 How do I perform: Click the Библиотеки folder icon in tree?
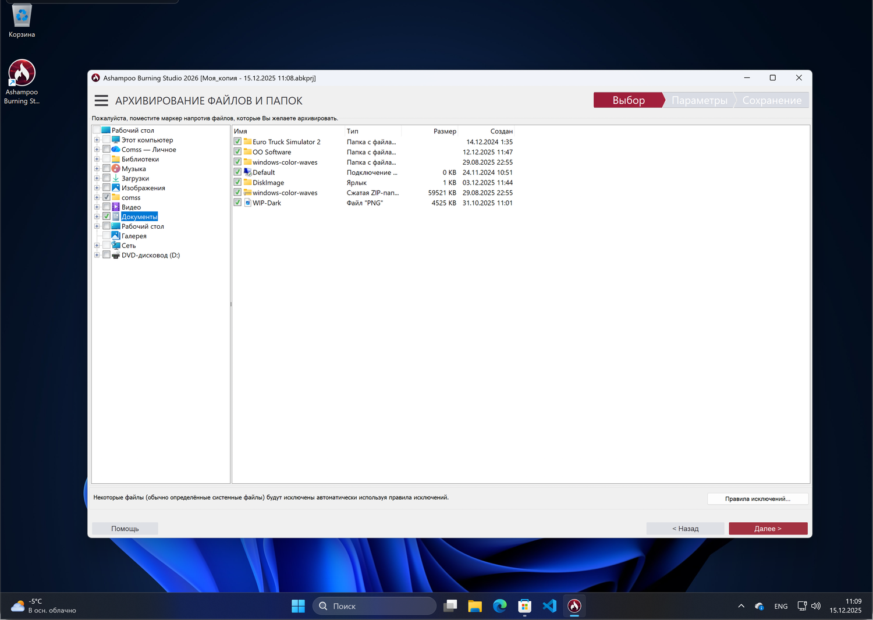116,159
